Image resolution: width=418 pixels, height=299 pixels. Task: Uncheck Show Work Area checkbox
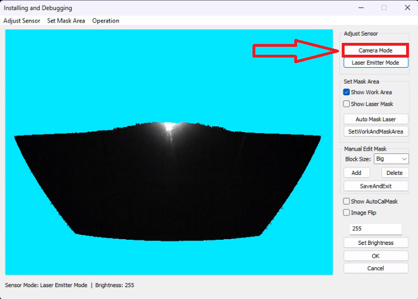tap(346, 92)
